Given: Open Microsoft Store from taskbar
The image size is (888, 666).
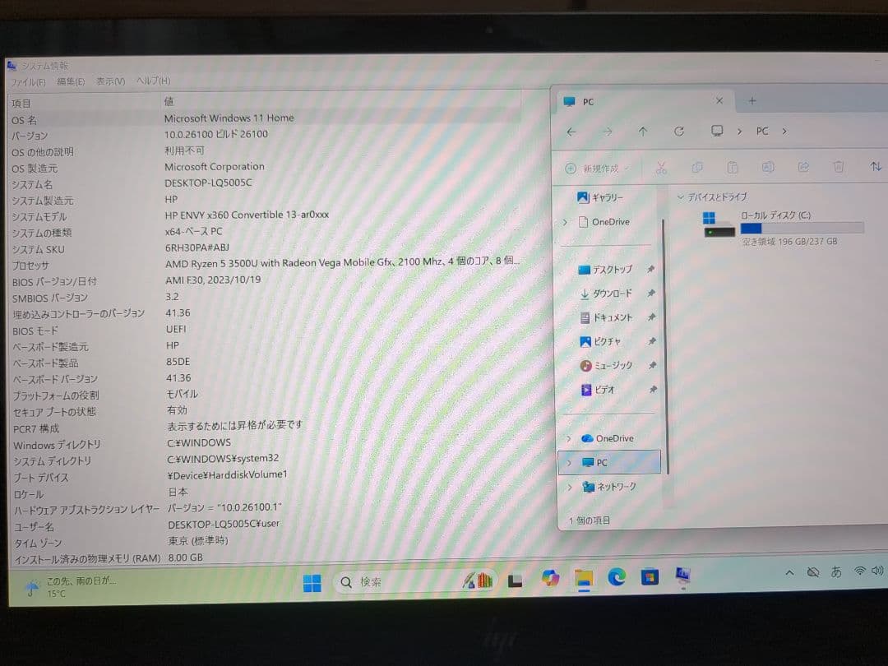Looking at the screenshot, I should tap(650, 577).
